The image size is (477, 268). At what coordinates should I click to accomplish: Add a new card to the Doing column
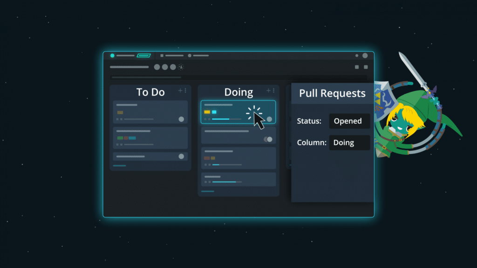[x=268, y=90]
